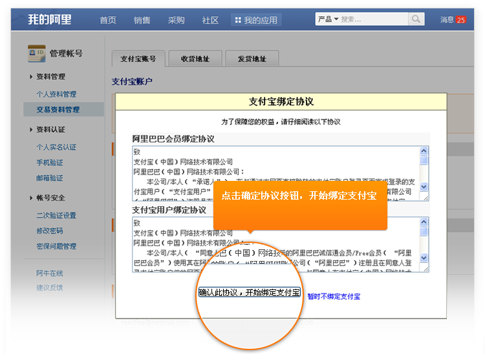Viewport: 485px width, 354px height.
Task: Click the search input field
Action: 373,19
